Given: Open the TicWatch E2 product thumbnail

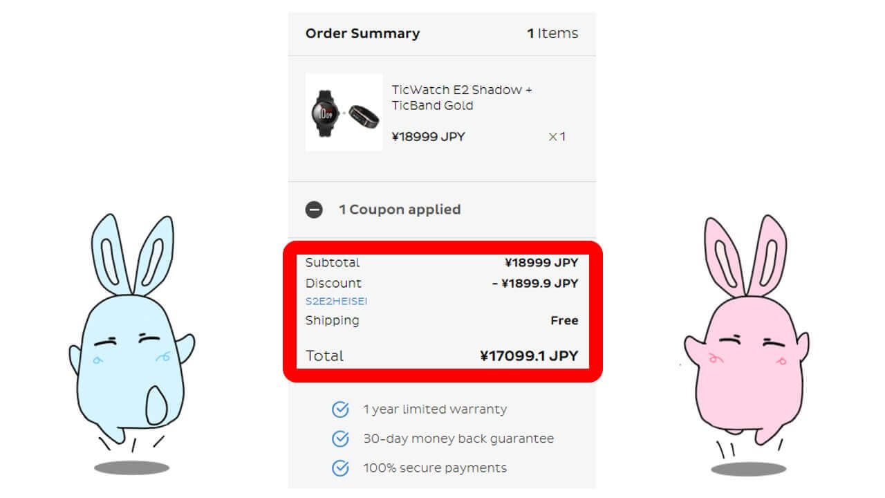Looking at the screenshot, I should tap(344, 112).
